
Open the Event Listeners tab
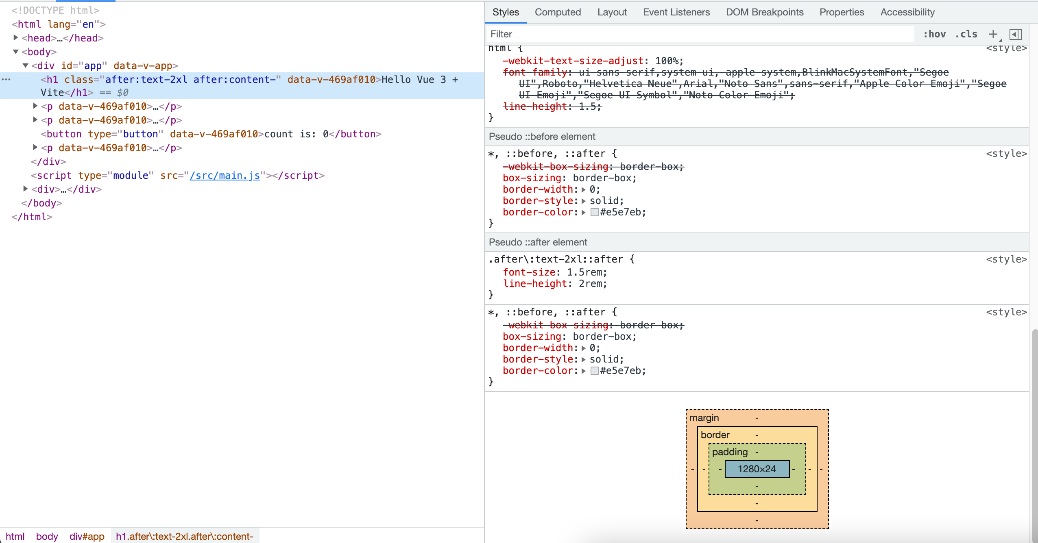click(676, 12)
